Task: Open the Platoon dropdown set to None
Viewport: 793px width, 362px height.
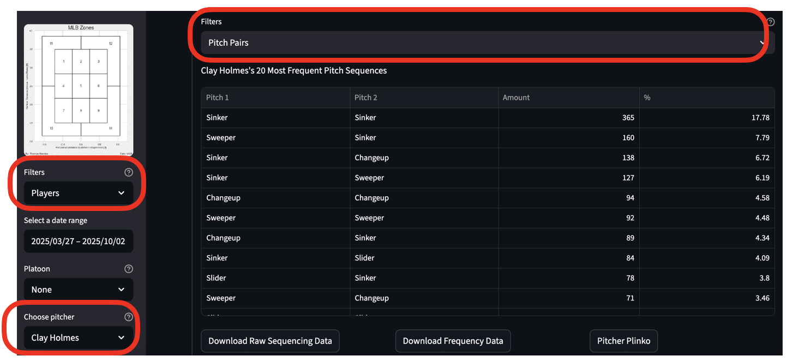Action: pos(78,289)
